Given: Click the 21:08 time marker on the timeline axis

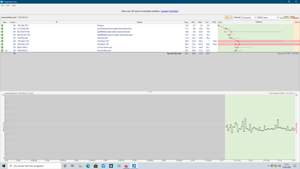Looking at the screenshot, I should coord(135,161).
